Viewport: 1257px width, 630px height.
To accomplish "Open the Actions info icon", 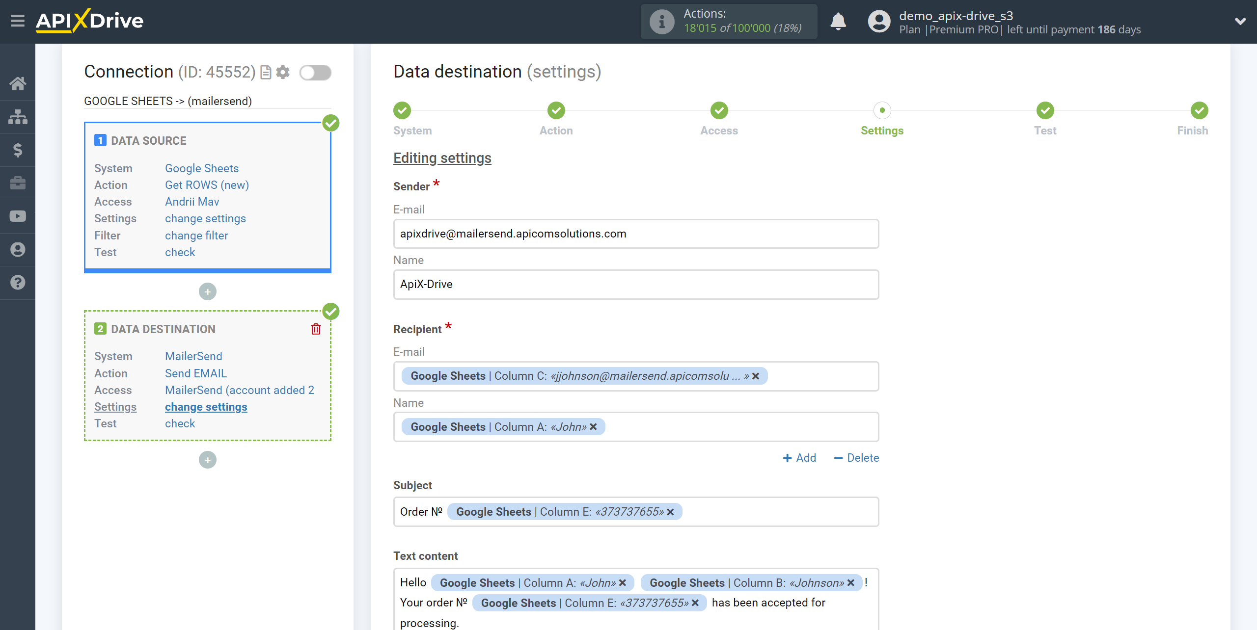I will (661, 22).
